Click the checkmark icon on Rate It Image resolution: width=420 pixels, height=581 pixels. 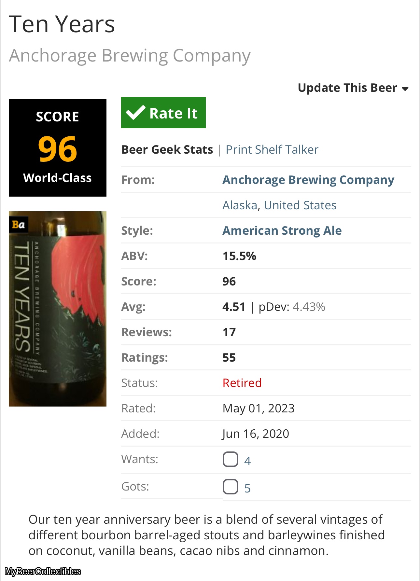135,113
